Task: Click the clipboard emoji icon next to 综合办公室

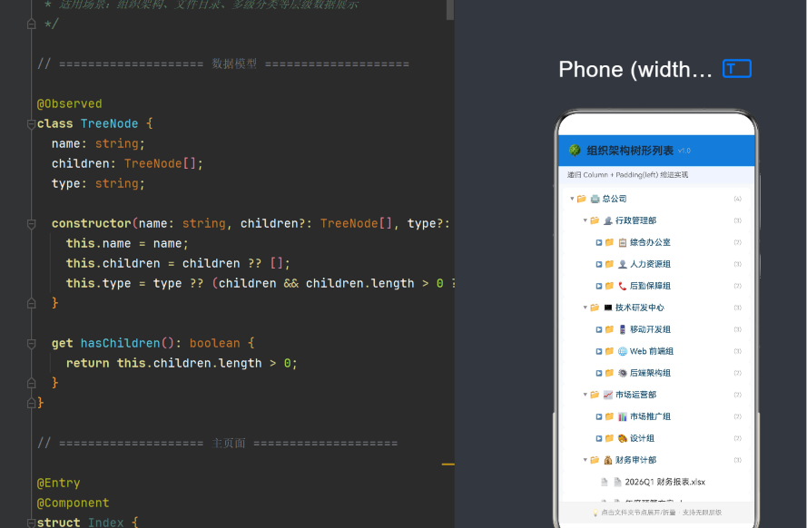Action: point(622,242)
